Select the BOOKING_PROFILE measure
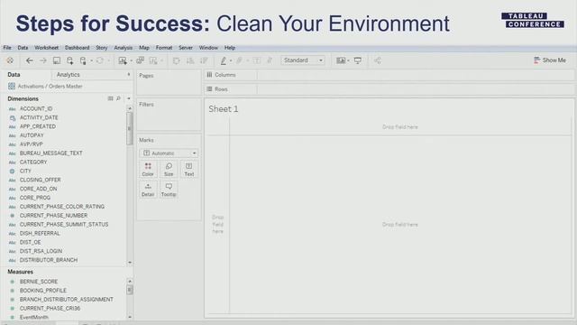 coord(43,291)
